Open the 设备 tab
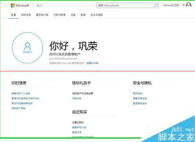 pos(73,15)
